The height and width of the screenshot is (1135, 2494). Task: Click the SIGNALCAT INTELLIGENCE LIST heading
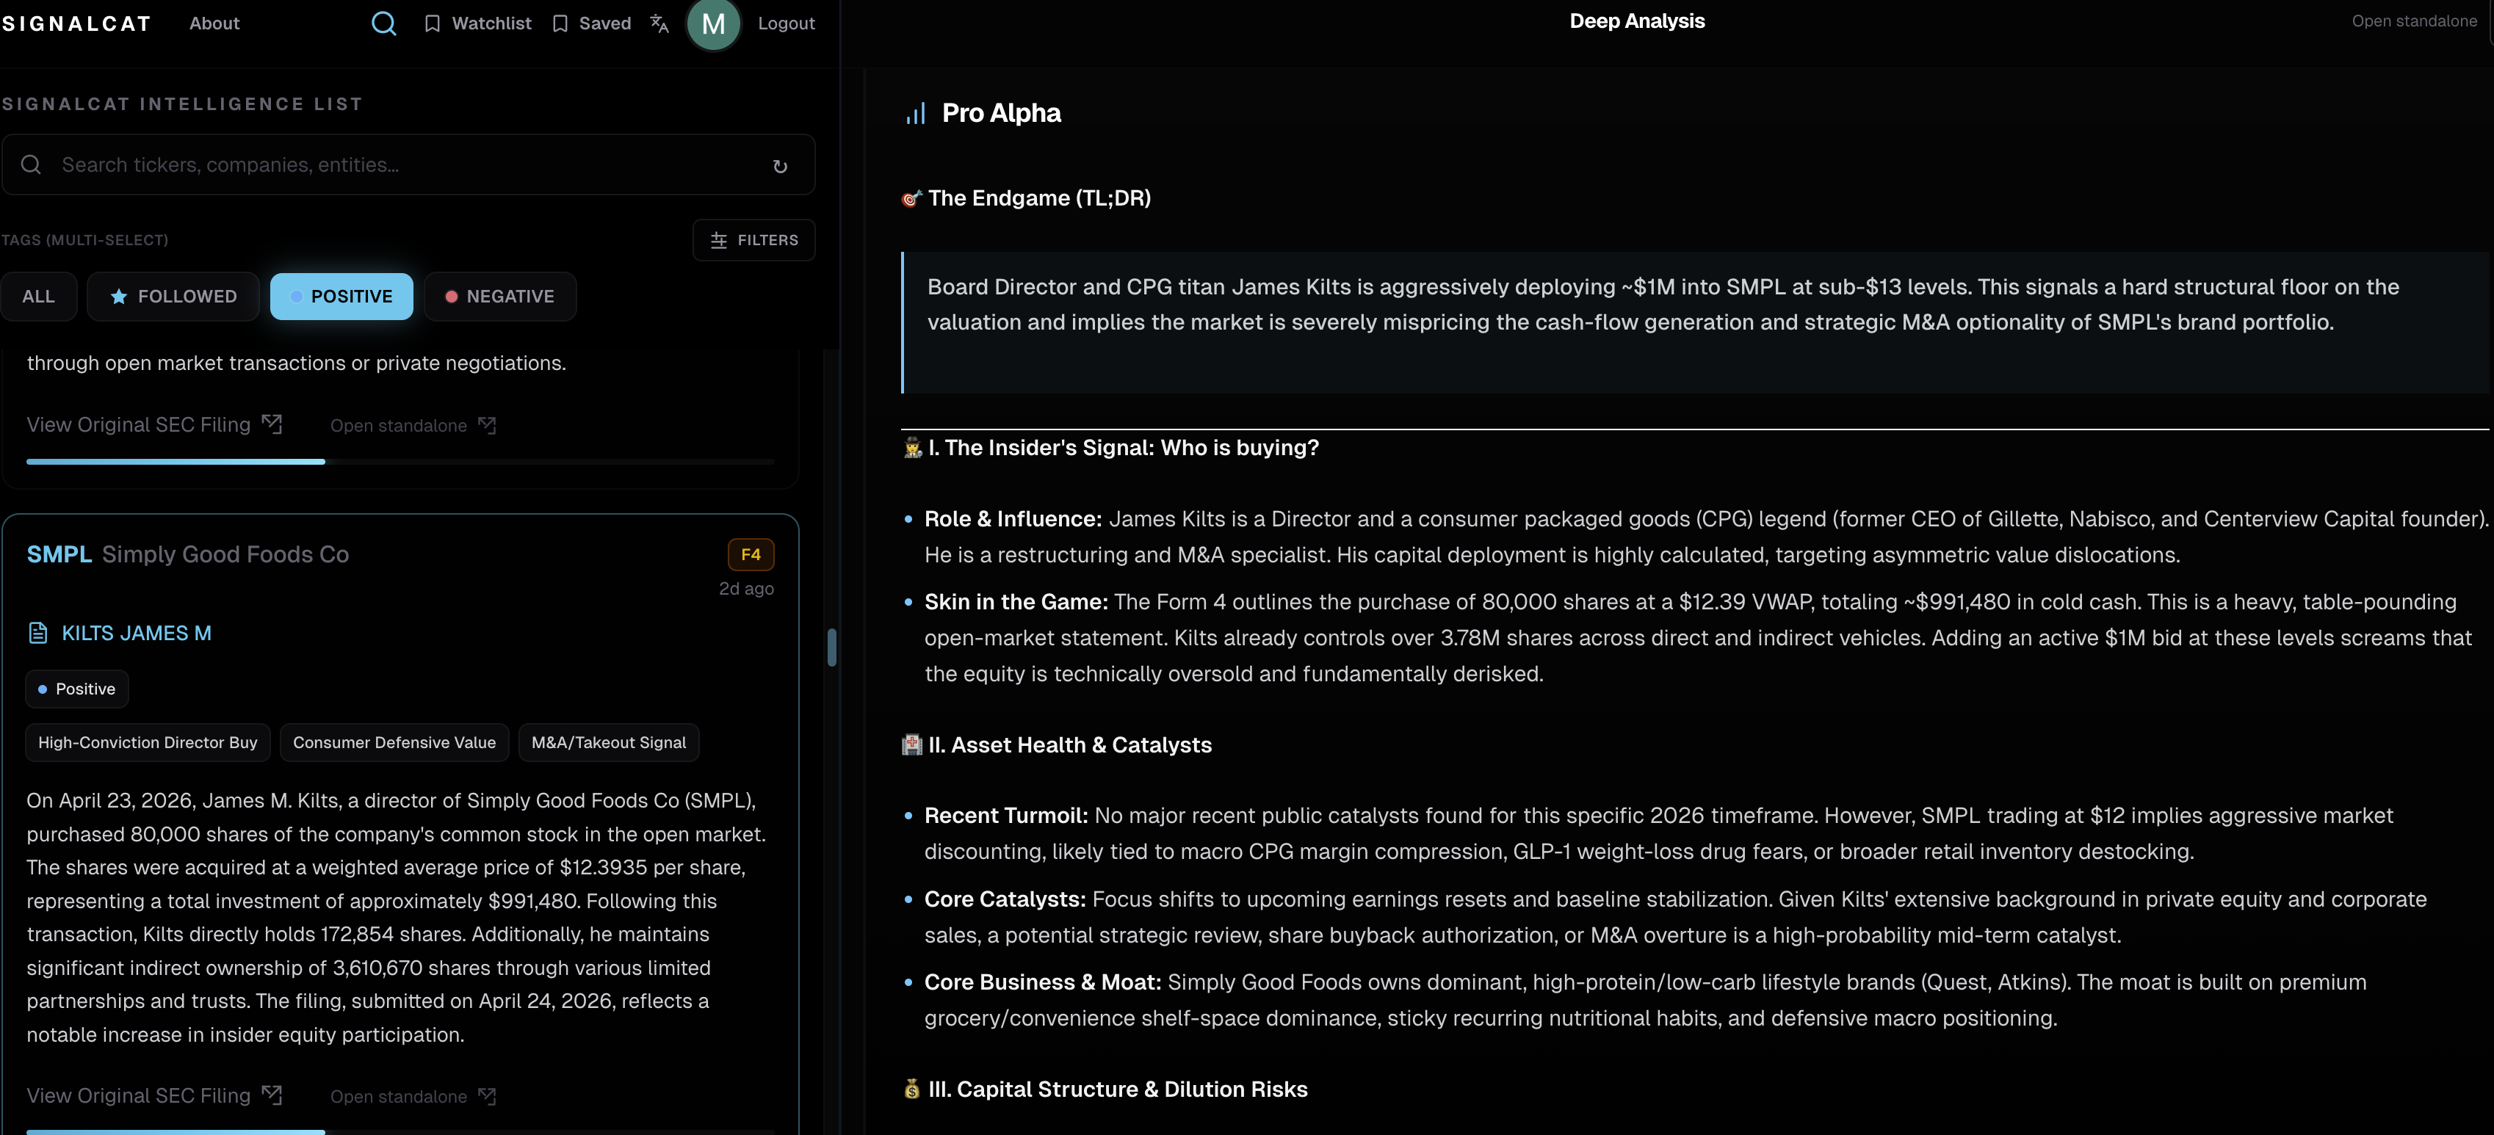coord(182,104)
